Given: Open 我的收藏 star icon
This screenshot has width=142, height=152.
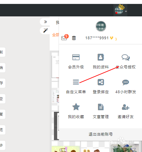Looking at the screenshot, I should 76,107.
